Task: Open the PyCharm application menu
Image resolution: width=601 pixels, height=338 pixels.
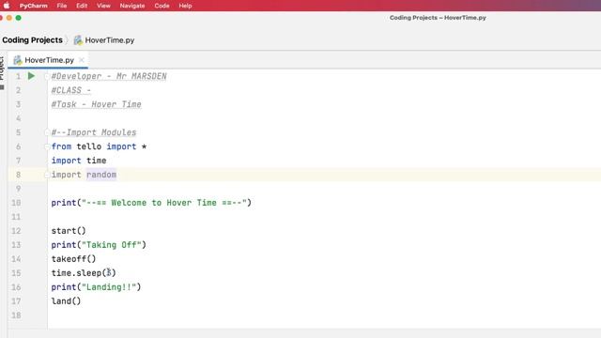Action: (x=34, y=6)
